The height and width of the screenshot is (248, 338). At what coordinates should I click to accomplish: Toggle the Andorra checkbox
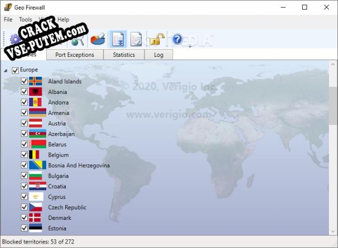24,102
